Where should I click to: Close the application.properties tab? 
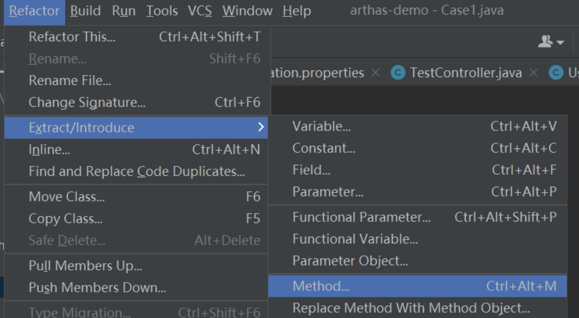point(375,73)
